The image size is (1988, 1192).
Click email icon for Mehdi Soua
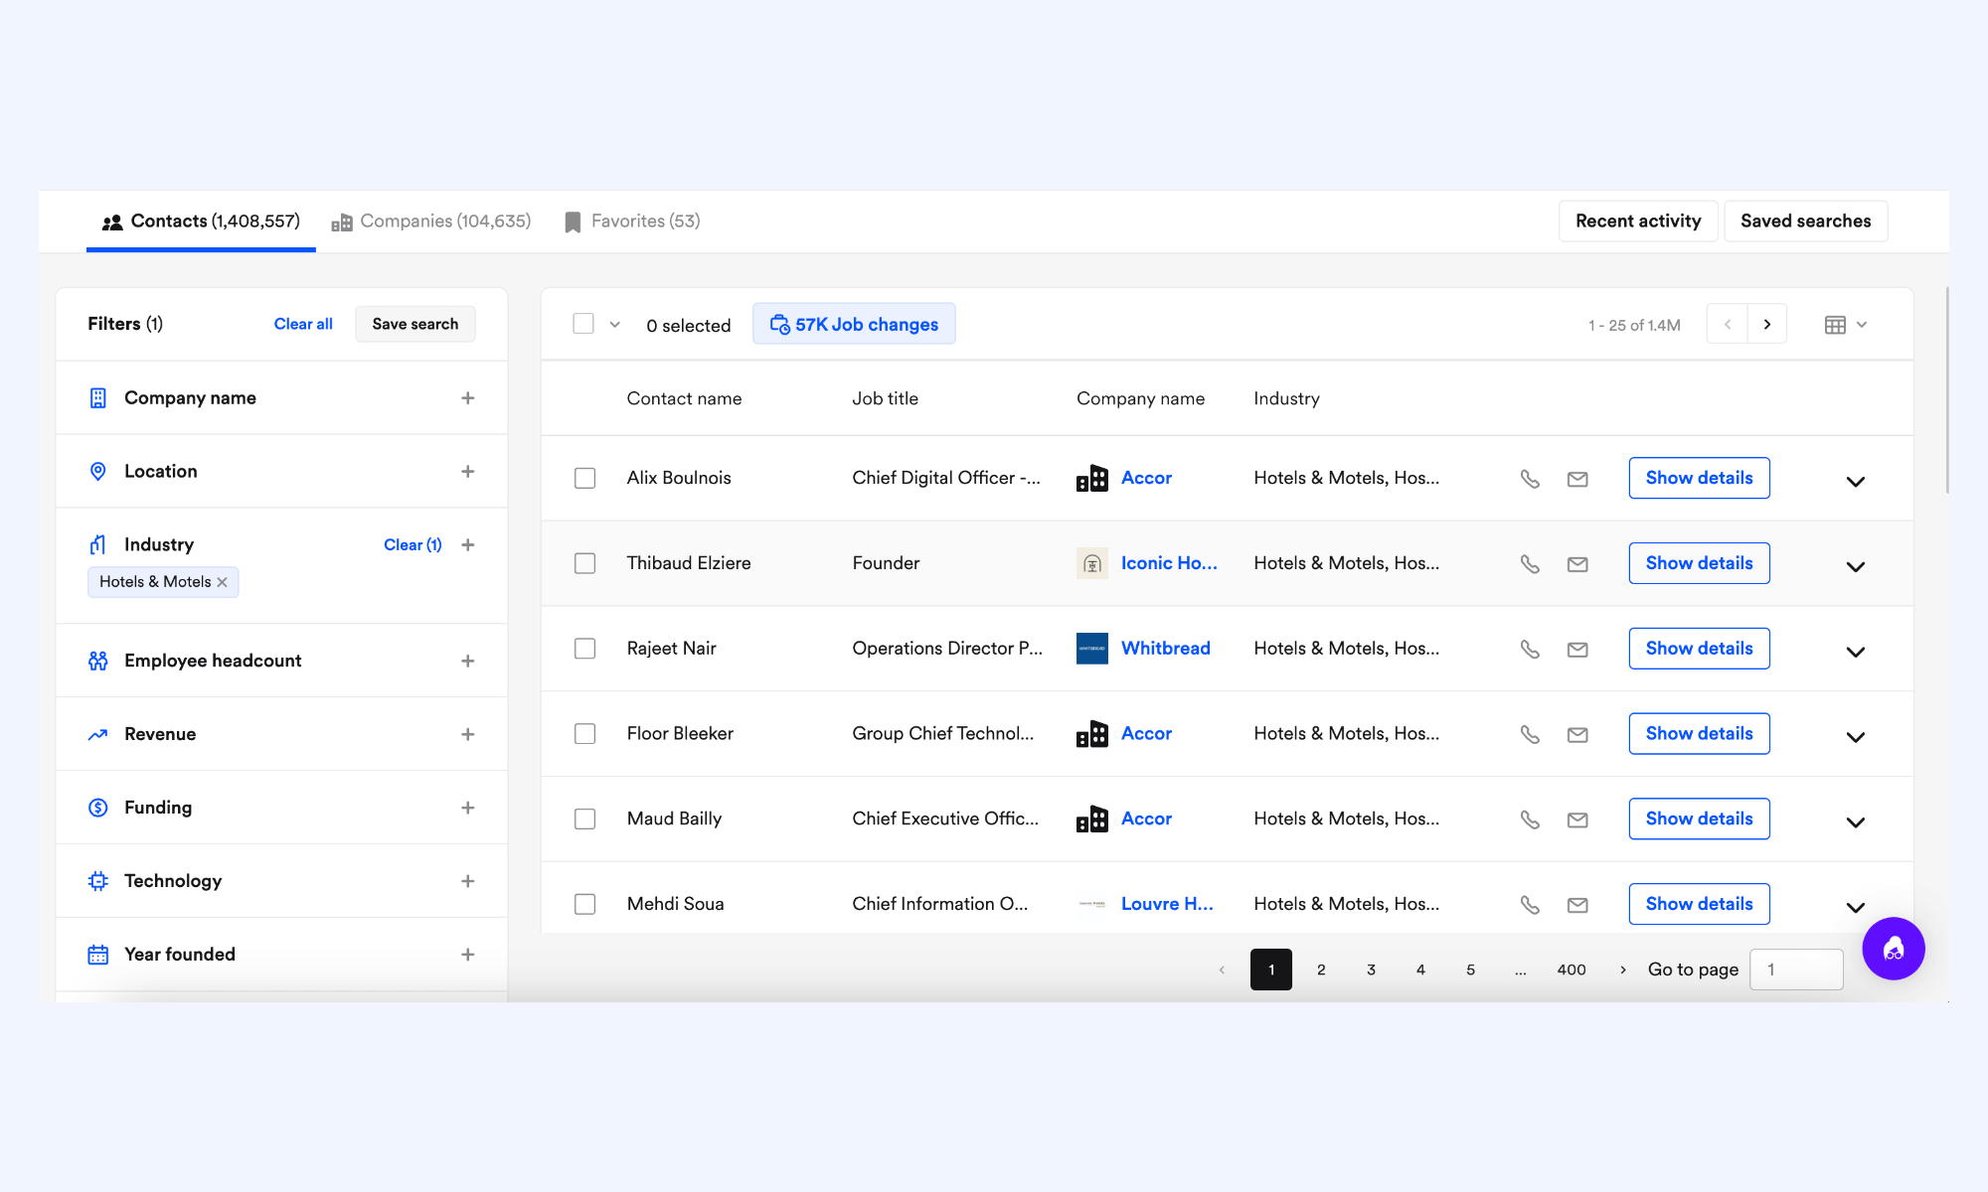[x=1577, y=905]
